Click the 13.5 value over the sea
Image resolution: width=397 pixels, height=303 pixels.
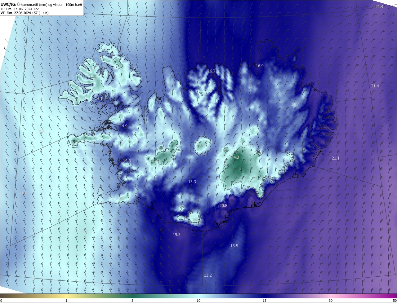click(x=234, y=246)
